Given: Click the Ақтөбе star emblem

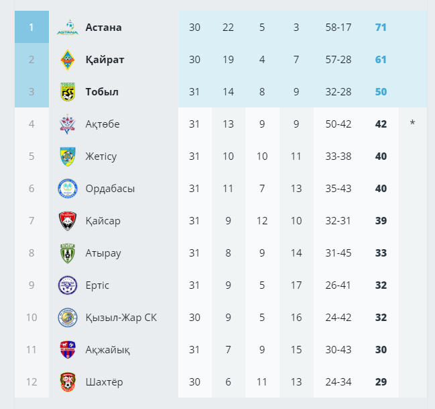Looking at the screenshot, I should click(x=68, y=124).
